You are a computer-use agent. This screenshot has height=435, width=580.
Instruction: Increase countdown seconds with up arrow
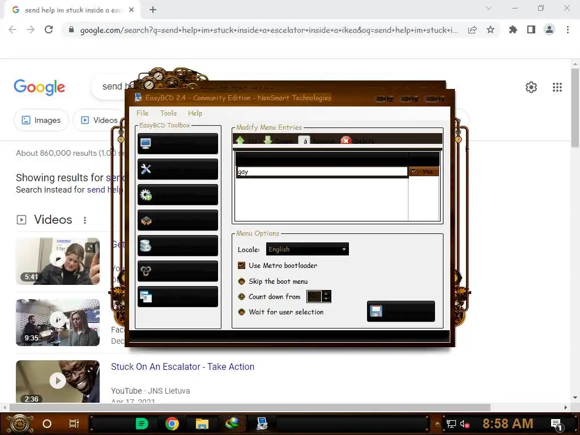[x=326, y=294]
